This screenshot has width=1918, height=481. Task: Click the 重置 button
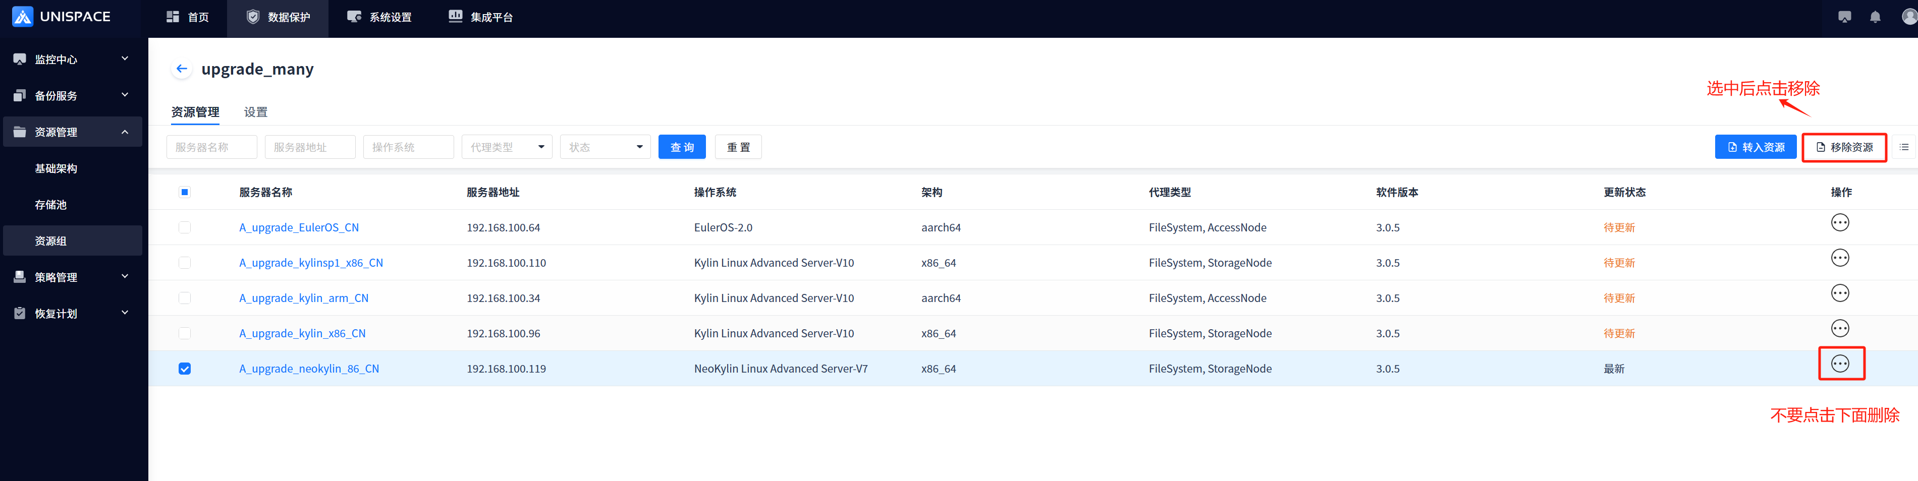click(x=738, y=147)
